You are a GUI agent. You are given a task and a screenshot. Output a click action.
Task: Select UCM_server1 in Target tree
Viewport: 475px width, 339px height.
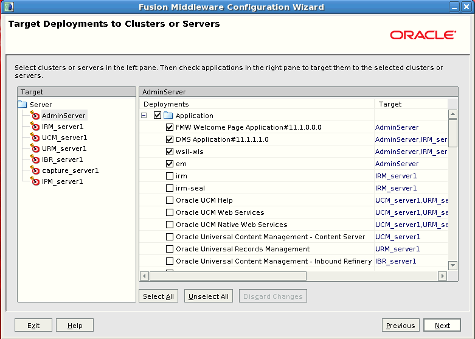(64, 138)
